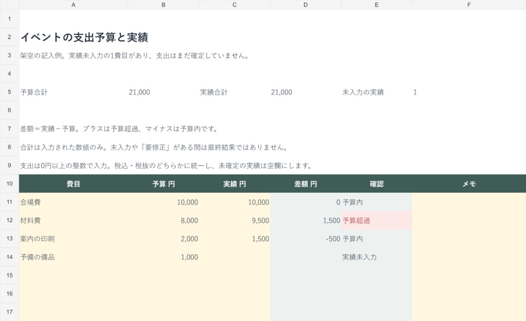Click the -500 difference cell
The width and height of the screenshot is (526, 321).
(x=306, y=238)
